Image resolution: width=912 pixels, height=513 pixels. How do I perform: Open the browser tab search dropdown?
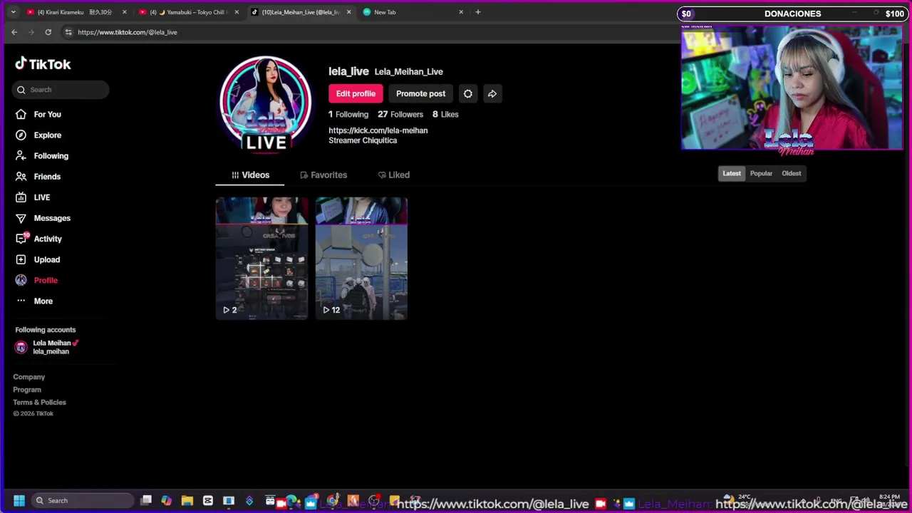(x=12, y=12)
